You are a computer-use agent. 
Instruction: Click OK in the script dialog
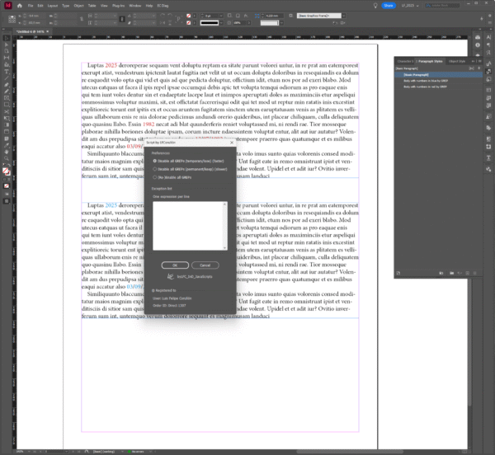click(175, 265)
